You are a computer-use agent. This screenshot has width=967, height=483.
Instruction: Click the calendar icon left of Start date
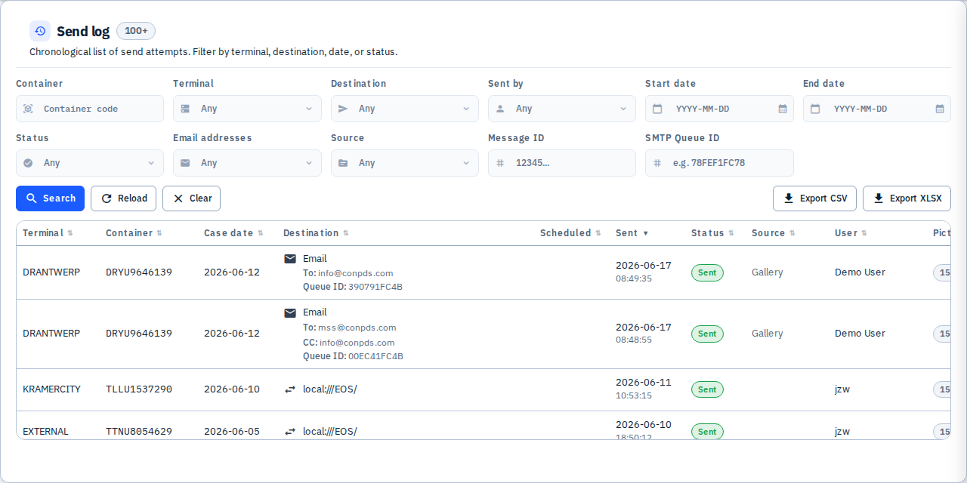tap(657, 109)
